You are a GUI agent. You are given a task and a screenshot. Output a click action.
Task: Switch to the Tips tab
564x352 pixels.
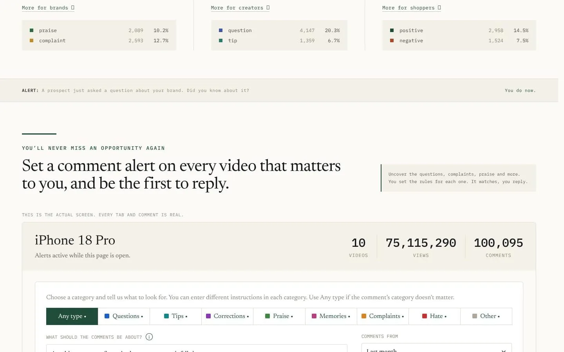pyautogui.click(x=175, y=316)
